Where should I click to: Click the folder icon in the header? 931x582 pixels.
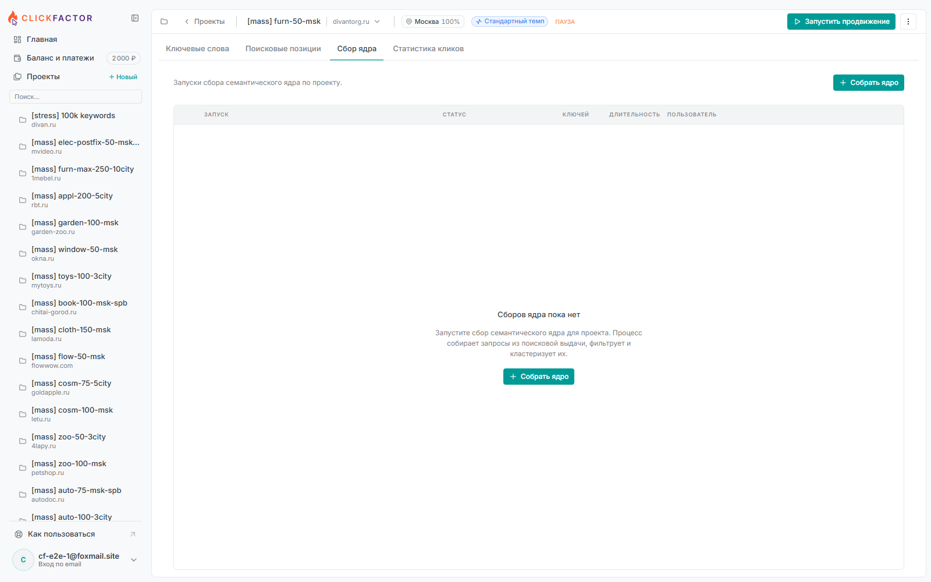click(164, 22)
